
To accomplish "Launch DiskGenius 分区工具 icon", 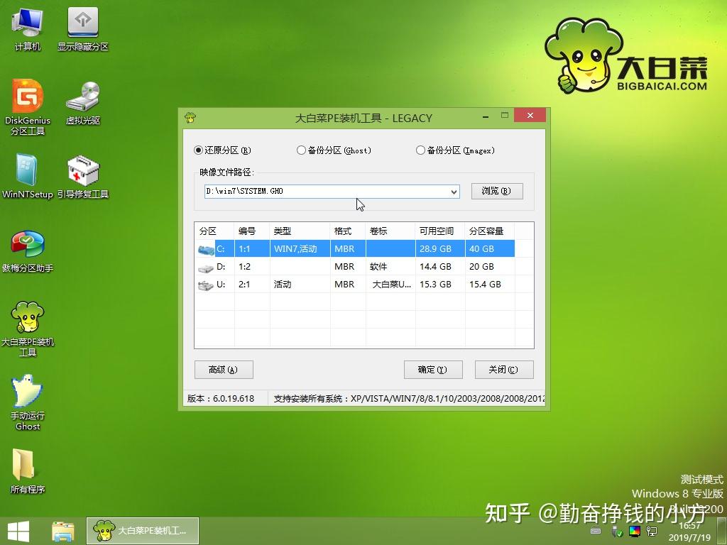I will (28, 108).
